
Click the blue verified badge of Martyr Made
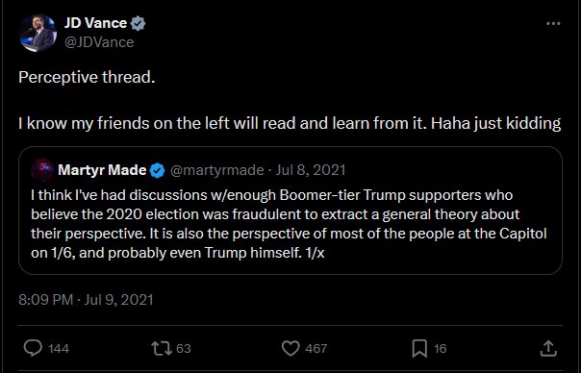(158, 170)
